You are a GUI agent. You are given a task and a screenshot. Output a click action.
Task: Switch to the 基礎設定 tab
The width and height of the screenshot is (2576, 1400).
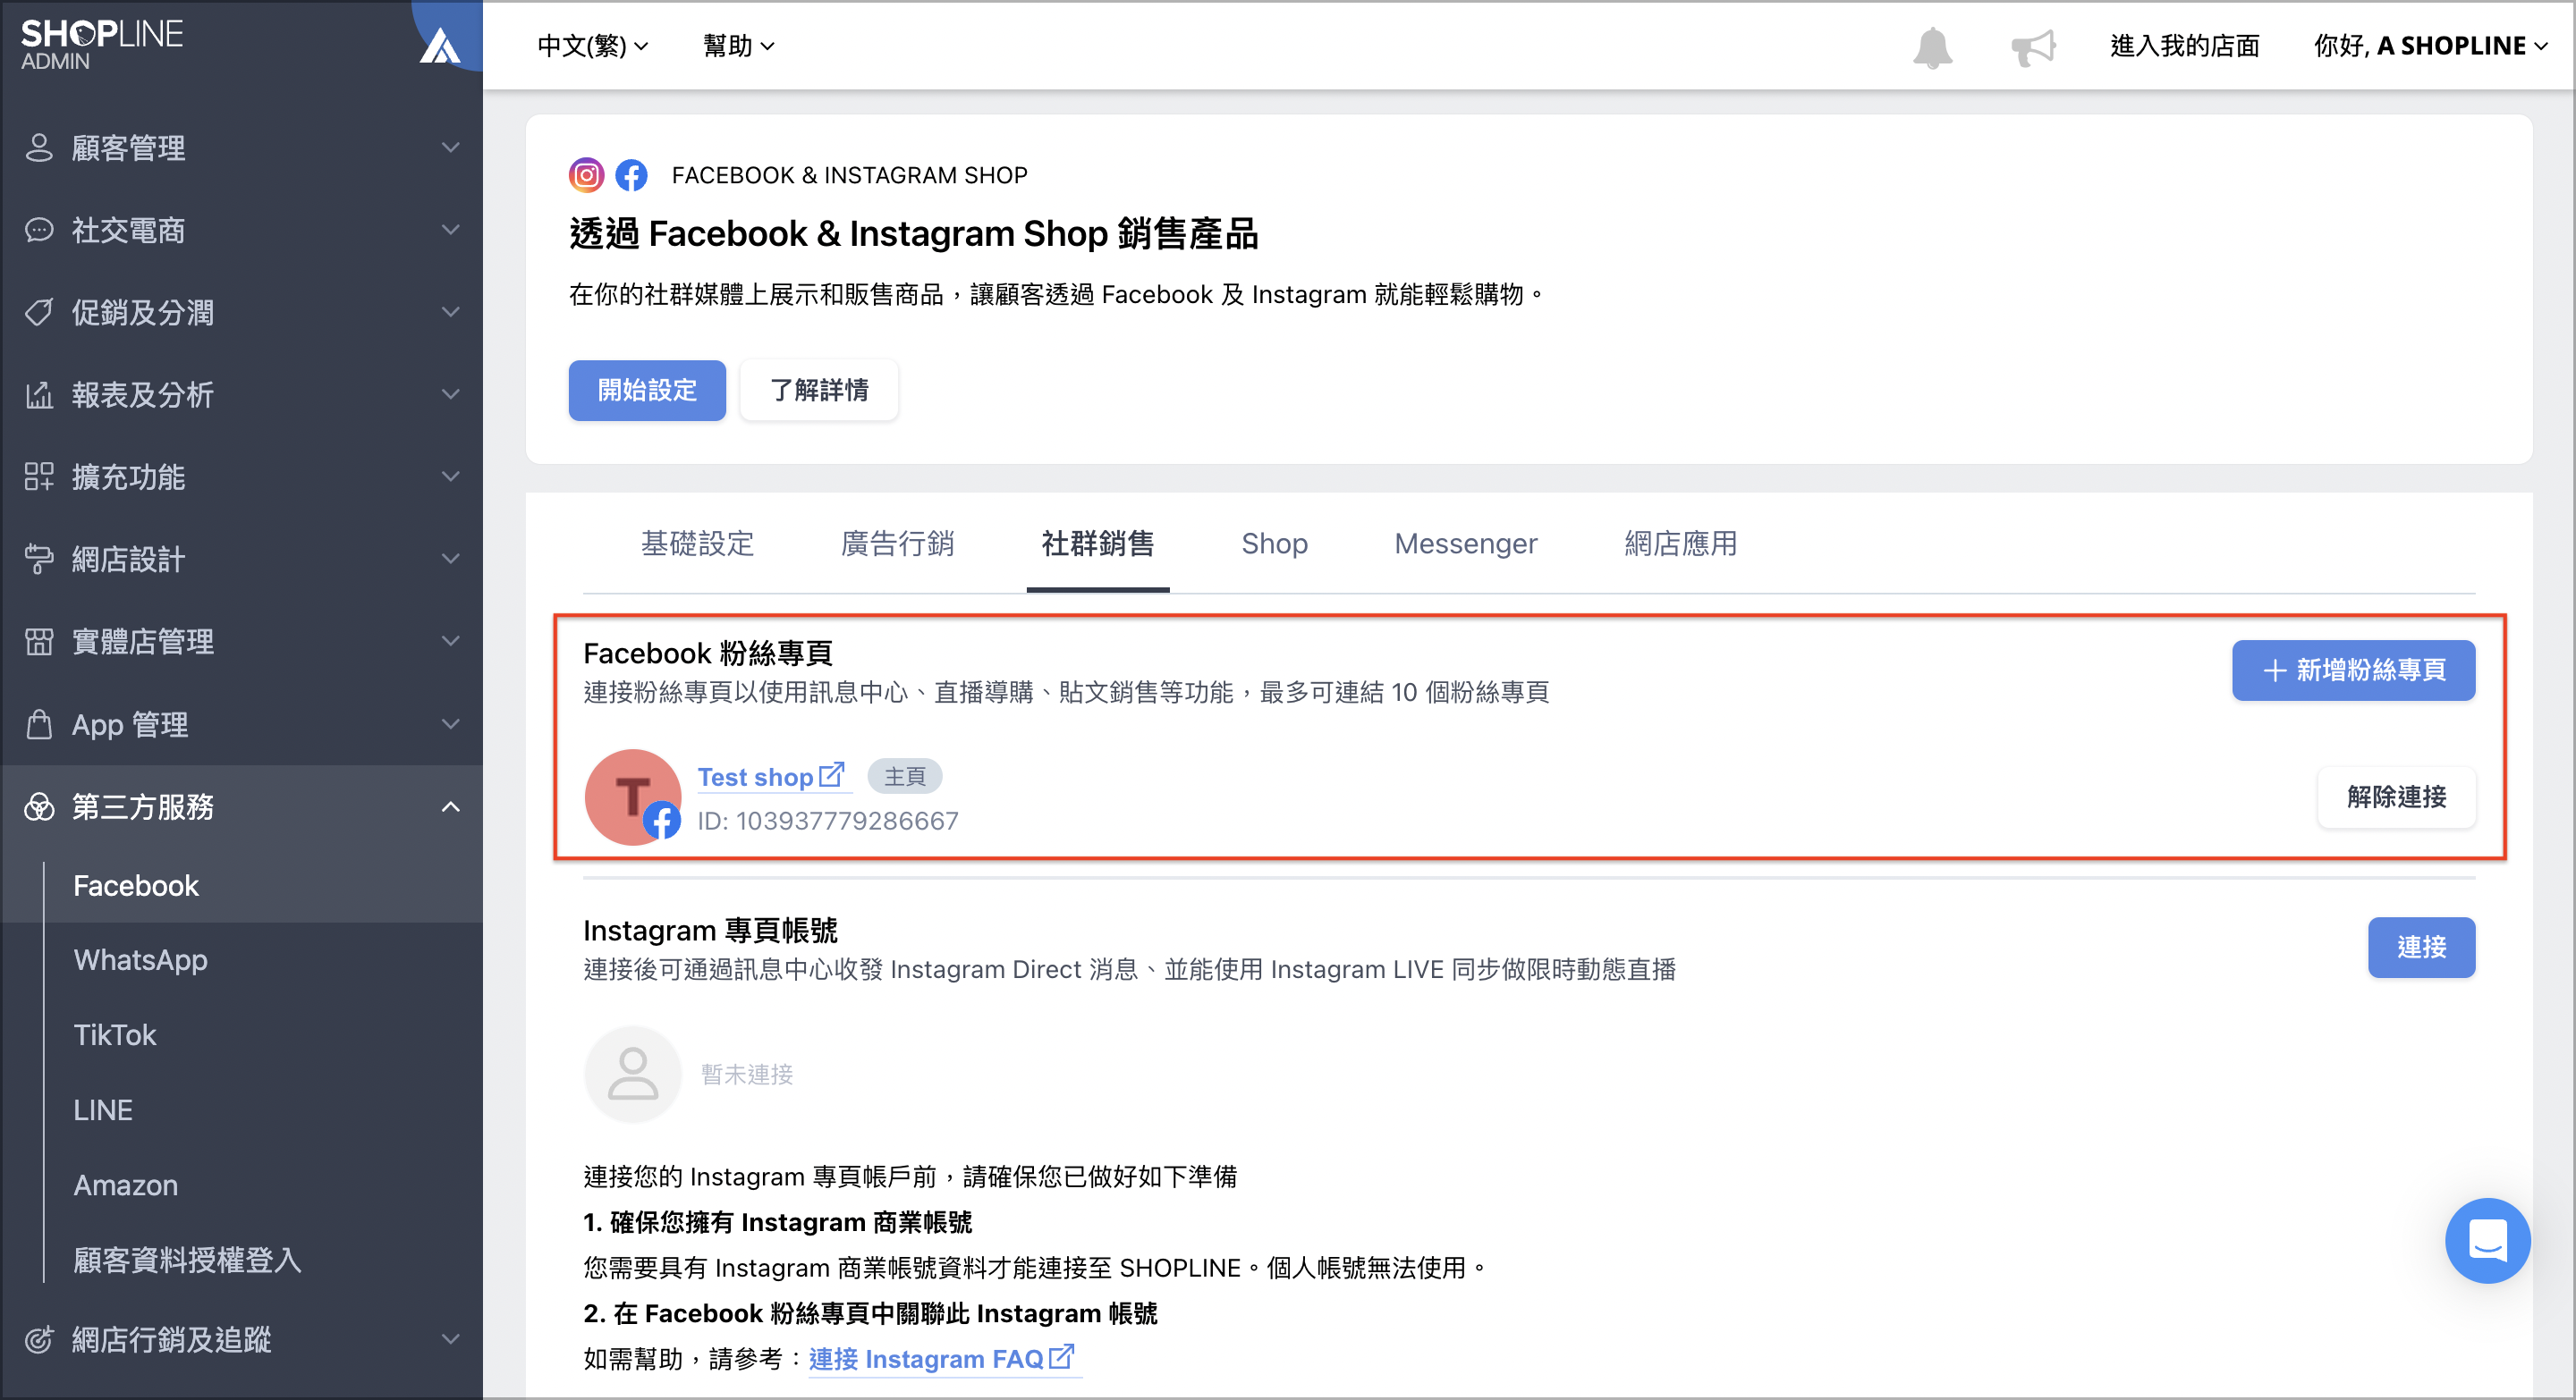[697, 544]
